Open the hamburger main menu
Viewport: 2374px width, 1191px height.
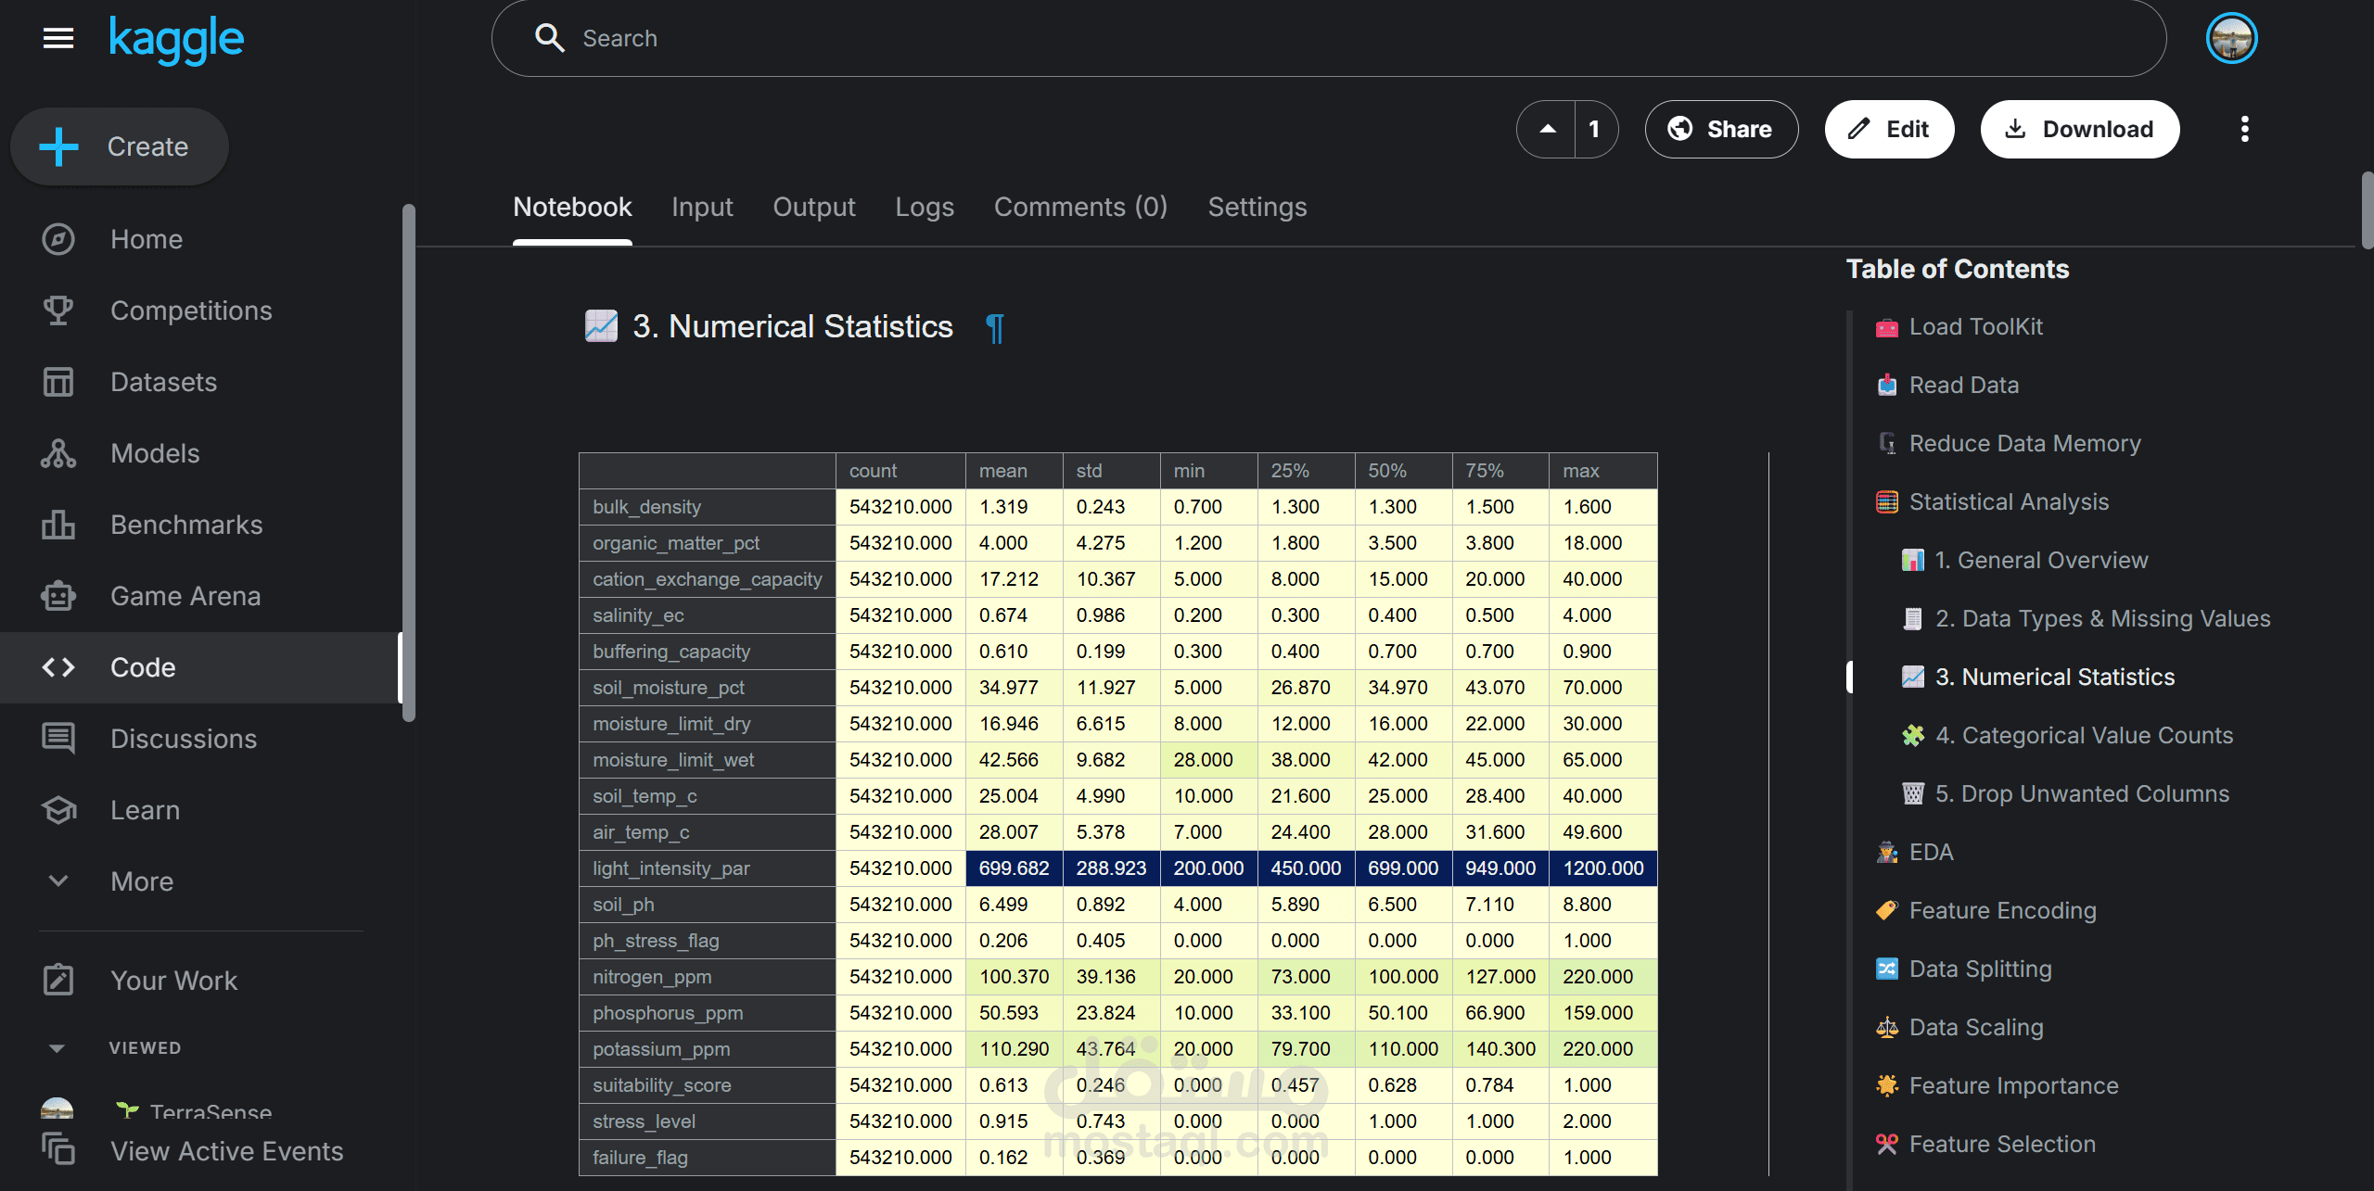58,38
